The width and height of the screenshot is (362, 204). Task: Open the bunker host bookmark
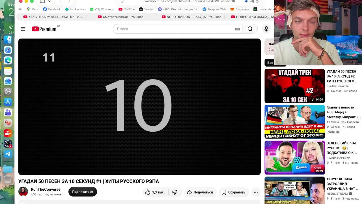coord(75,9)
